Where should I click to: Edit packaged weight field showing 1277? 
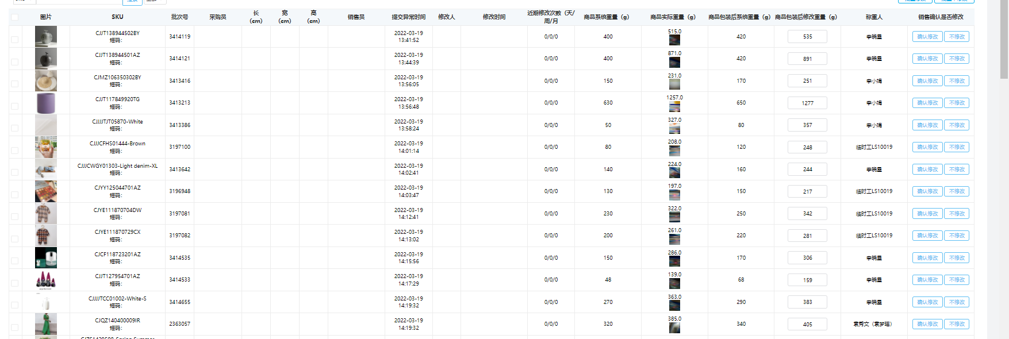click(x=807, y=103)
